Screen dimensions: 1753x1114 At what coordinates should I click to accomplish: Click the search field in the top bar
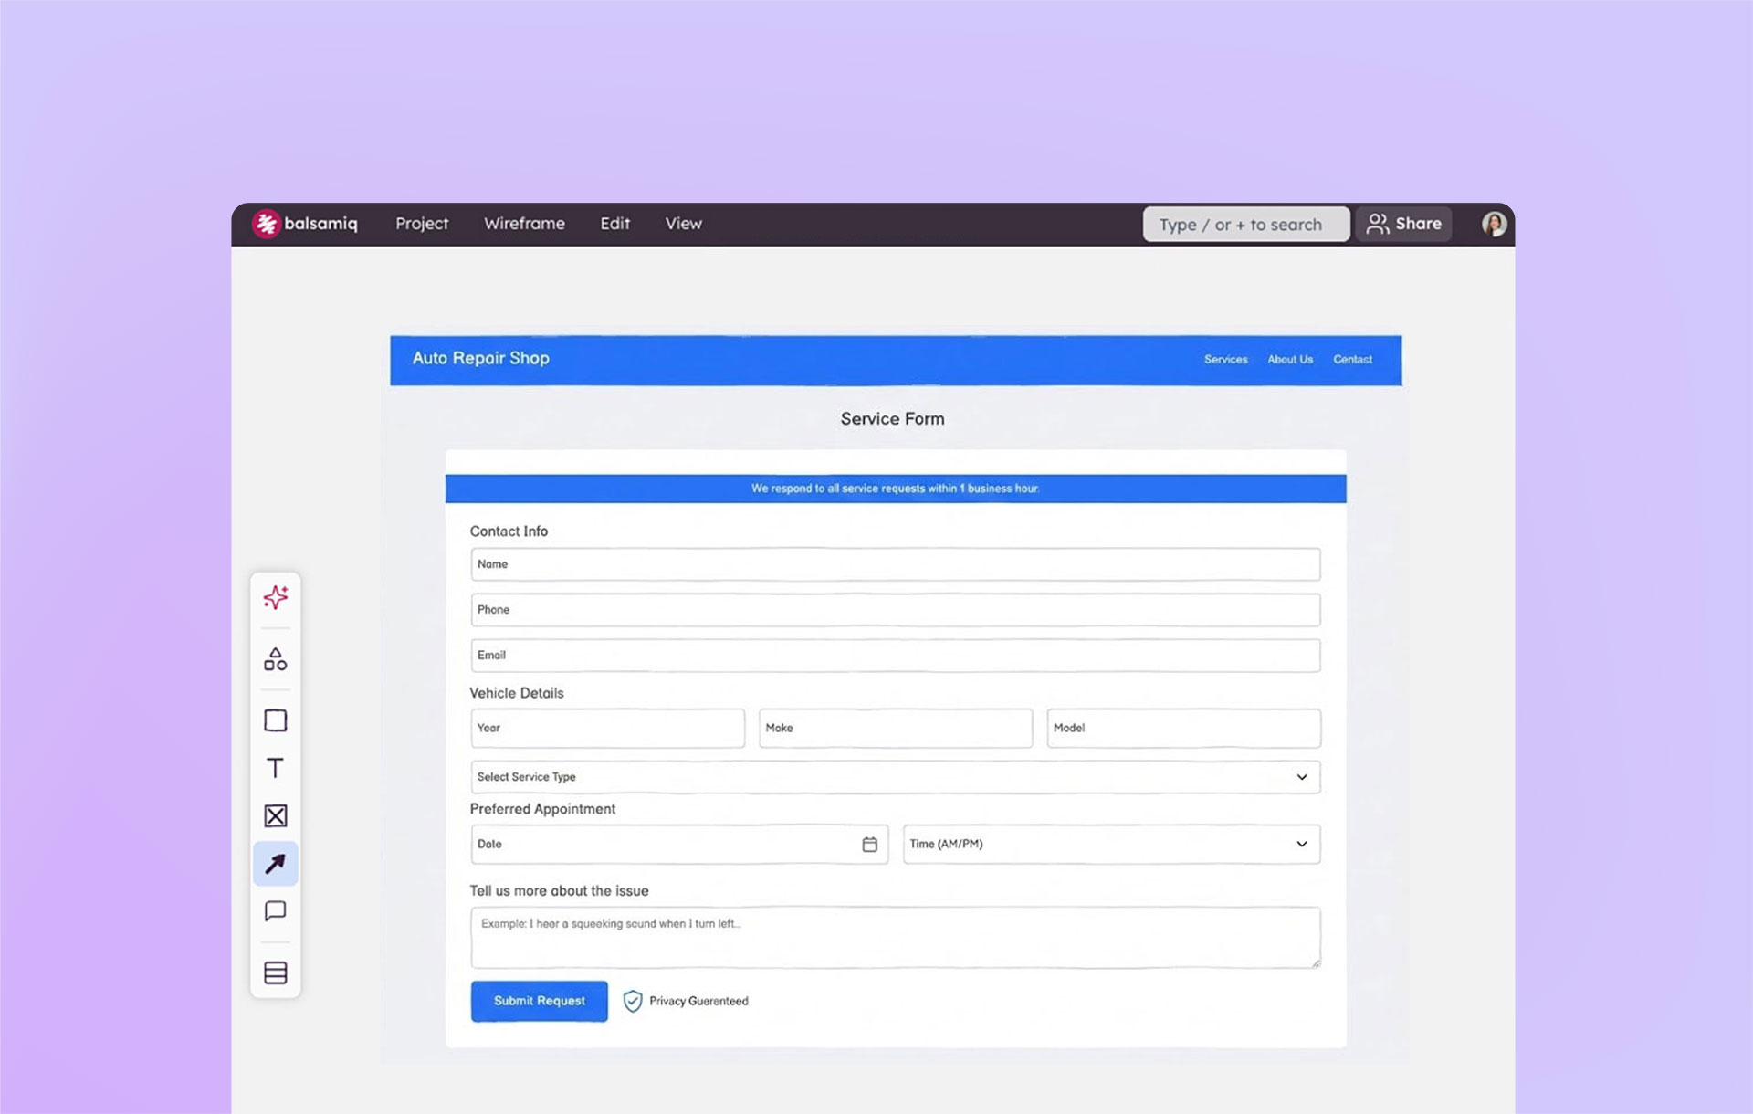[1245, 224]
